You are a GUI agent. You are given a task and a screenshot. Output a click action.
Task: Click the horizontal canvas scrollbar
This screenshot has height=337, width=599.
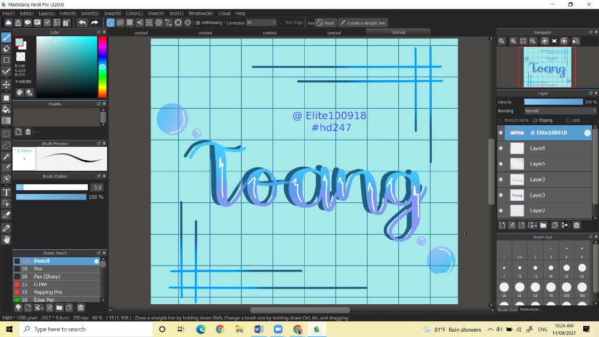pos(300,310)
